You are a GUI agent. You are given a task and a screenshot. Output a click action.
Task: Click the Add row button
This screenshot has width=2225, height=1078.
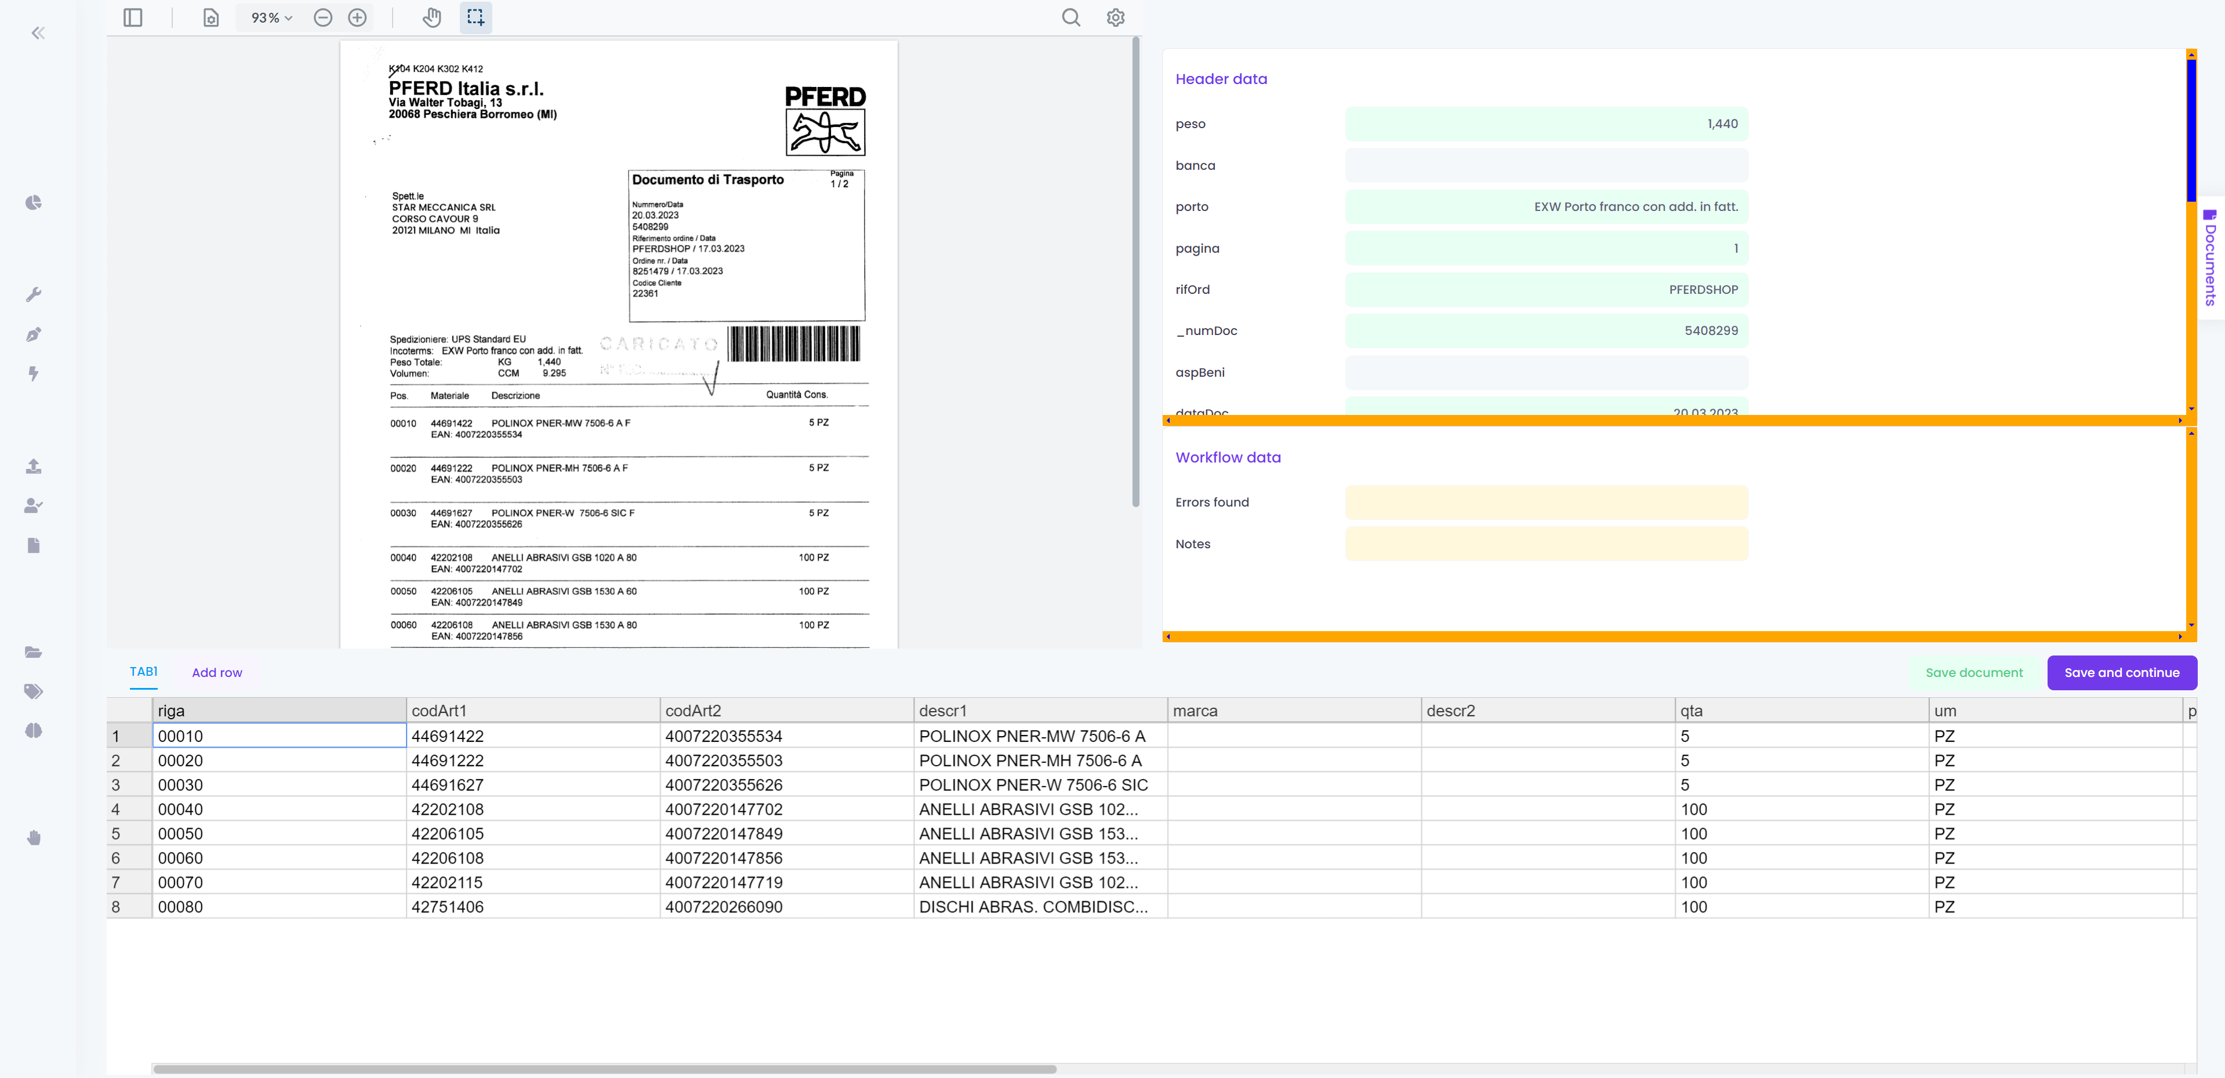pos(217,672)
